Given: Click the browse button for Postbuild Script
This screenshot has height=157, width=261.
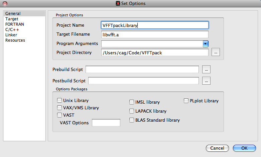Looking at the screenshot, I should 206,81.
